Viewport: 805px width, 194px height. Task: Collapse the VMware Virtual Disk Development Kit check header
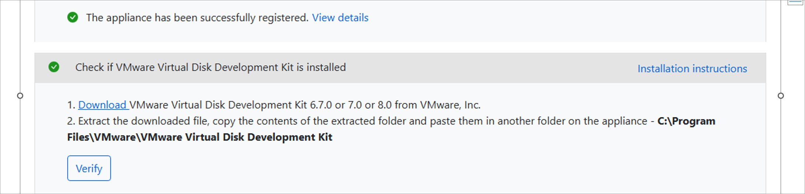click(210, 67)
